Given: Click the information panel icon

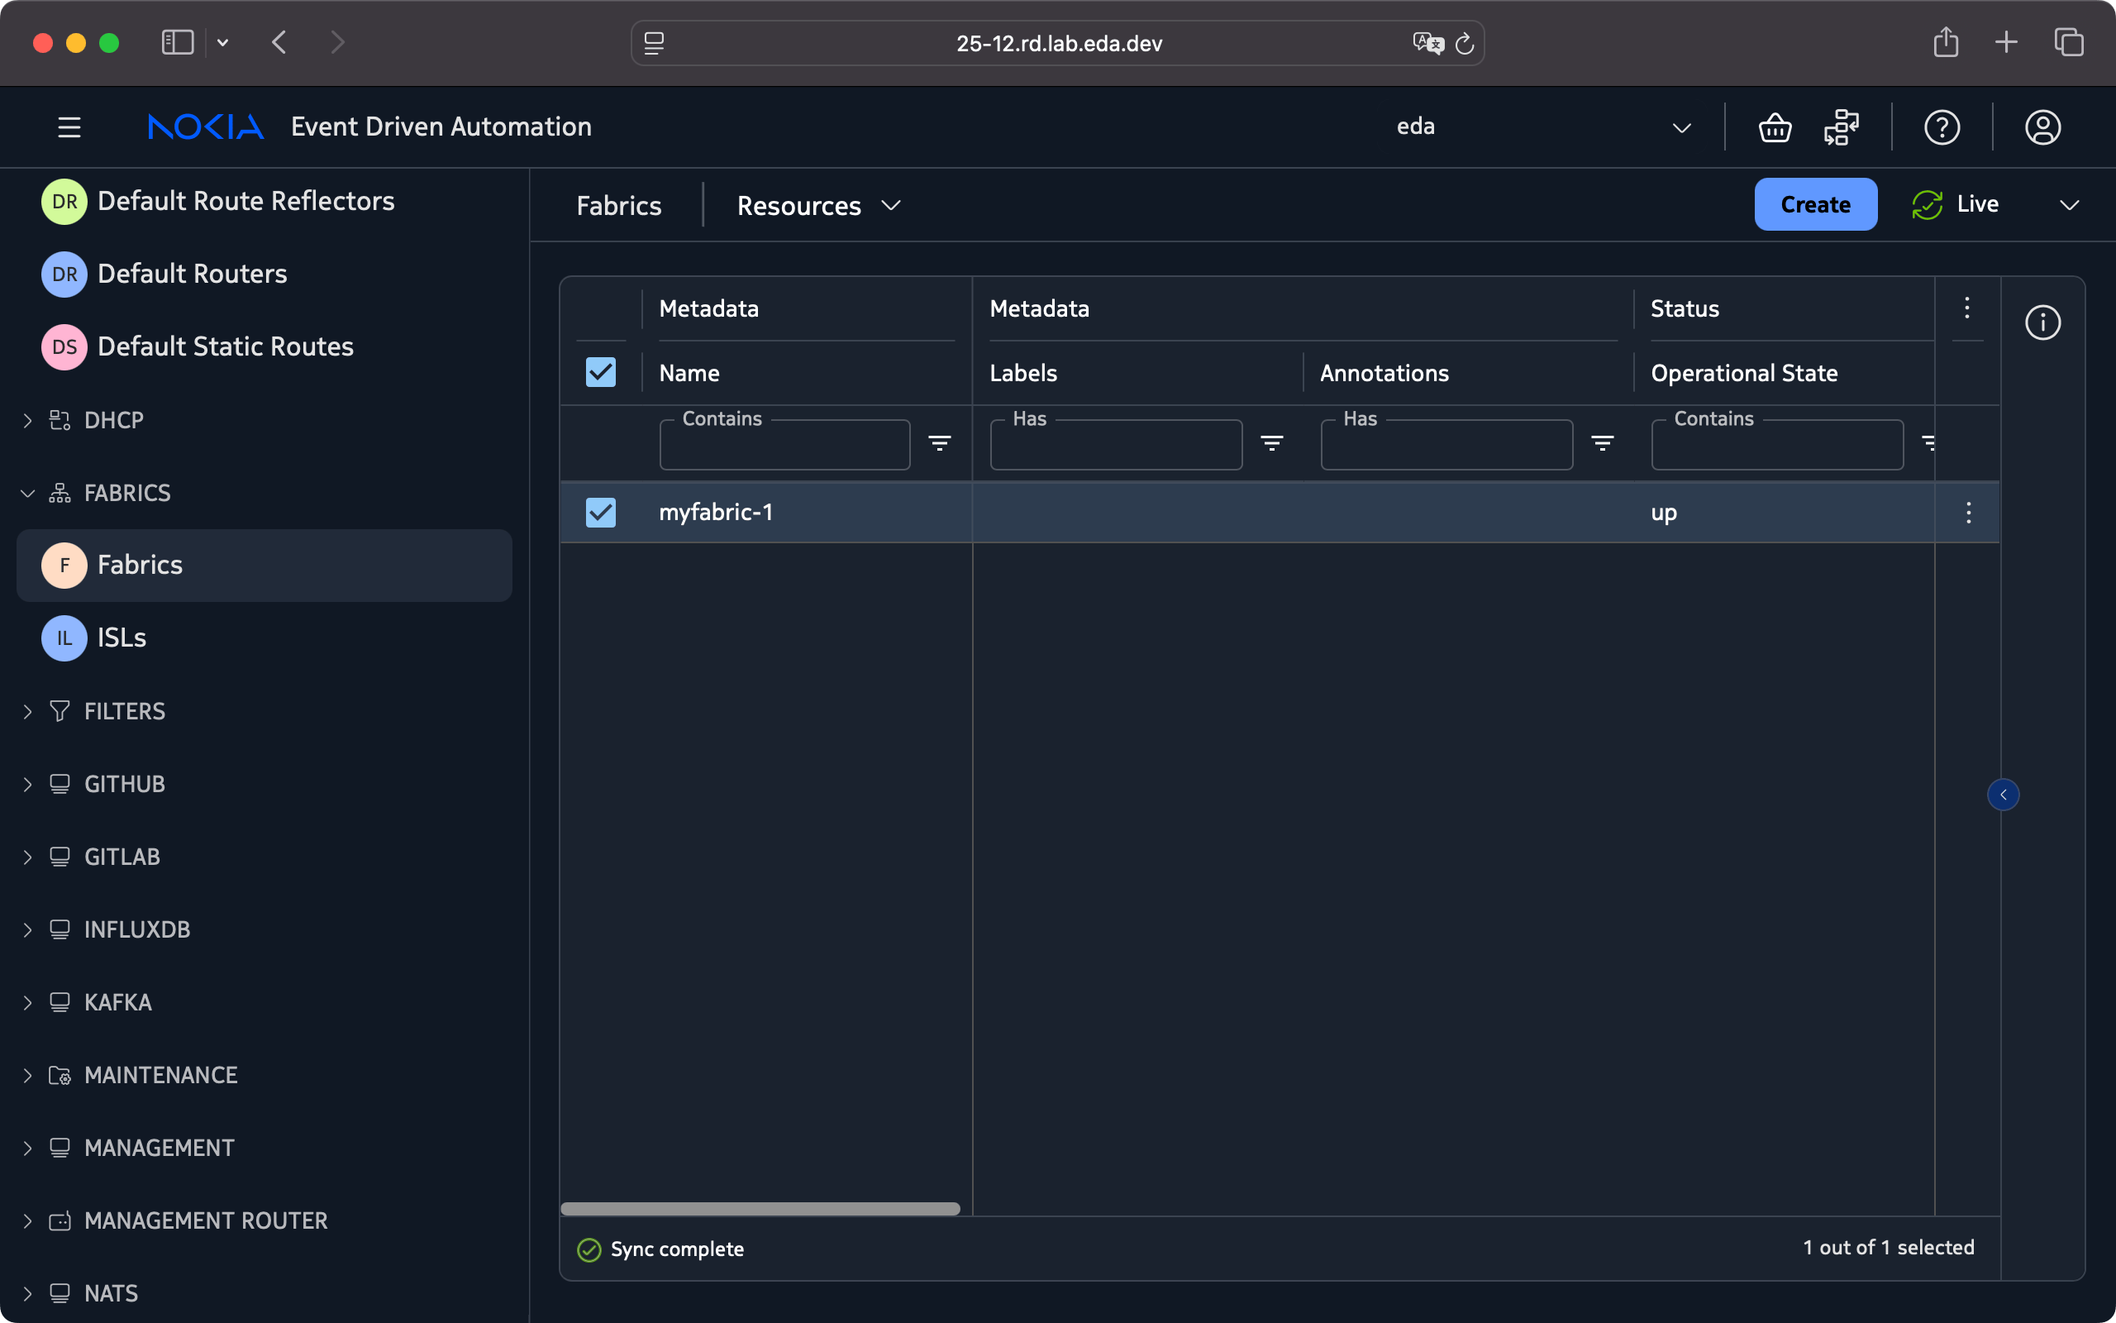Looking at the screenshot, I should click(2042, 322).
